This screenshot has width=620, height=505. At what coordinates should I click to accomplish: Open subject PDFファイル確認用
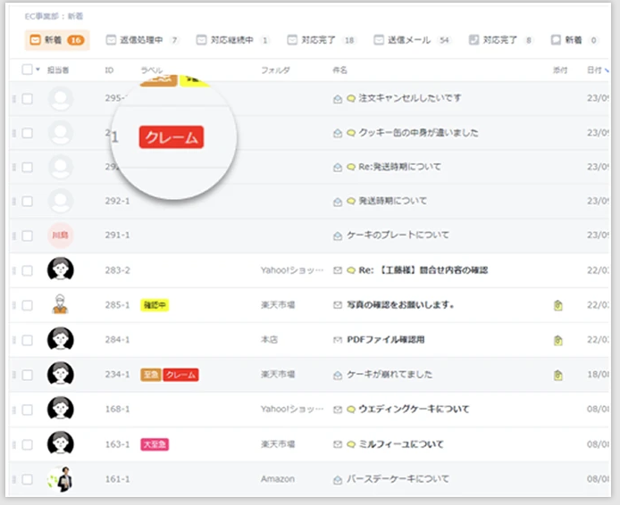386,340
